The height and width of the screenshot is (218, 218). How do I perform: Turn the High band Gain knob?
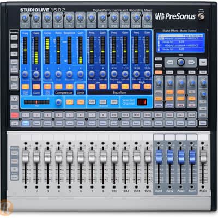(147, 74)
